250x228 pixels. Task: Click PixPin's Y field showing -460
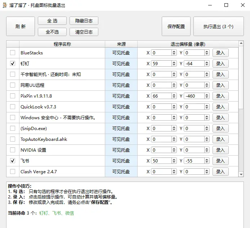(194, 96)
